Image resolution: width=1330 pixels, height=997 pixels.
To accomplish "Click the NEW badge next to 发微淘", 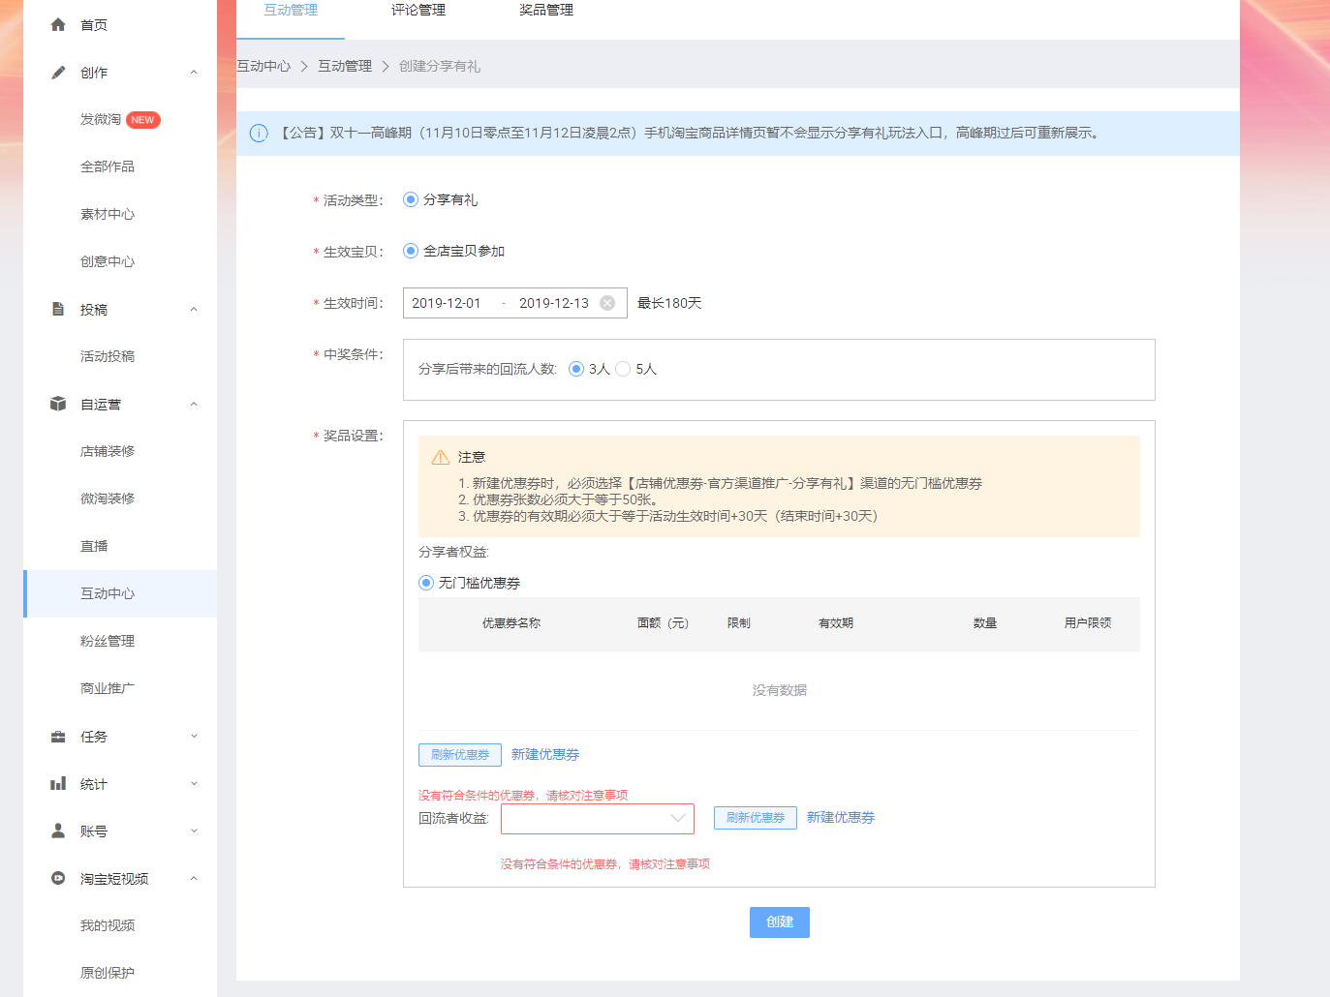I will click(x=142, y=120).
